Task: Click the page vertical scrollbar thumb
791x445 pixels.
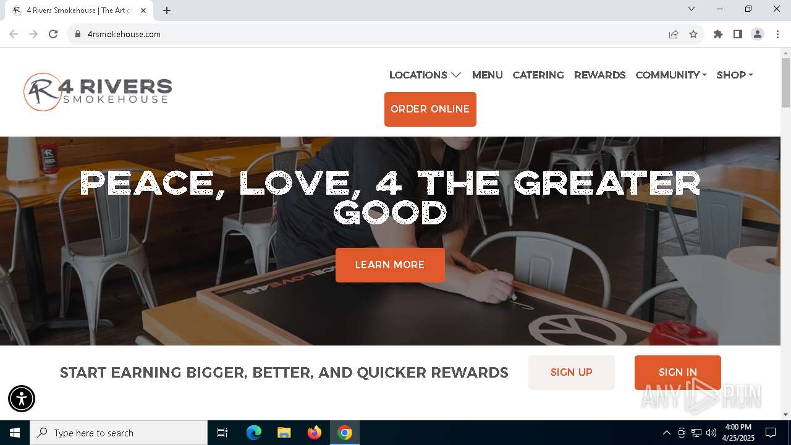Action: click(x=785, y=83)
